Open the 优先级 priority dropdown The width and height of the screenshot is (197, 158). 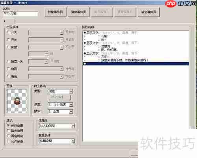57,126
